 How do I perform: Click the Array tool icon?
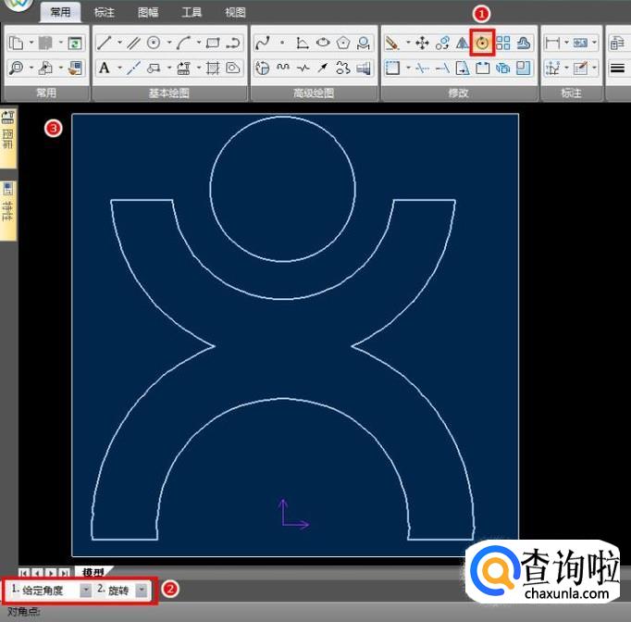point(503,43)
